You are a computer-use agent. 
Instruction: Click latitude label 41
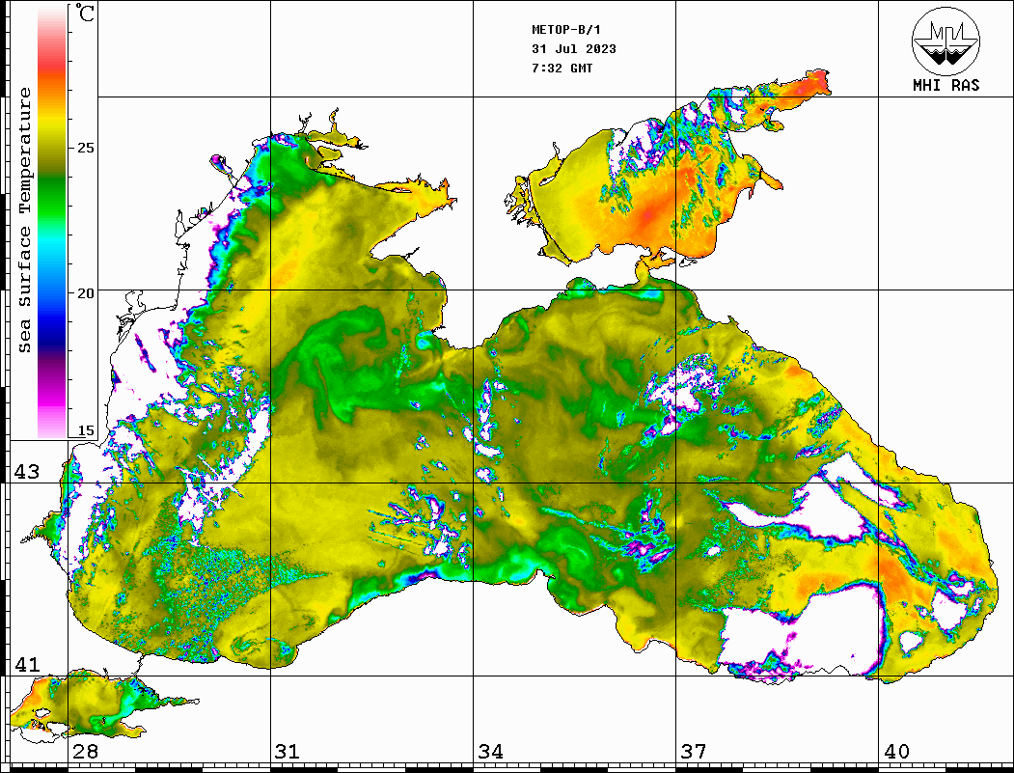click(27, 664)
